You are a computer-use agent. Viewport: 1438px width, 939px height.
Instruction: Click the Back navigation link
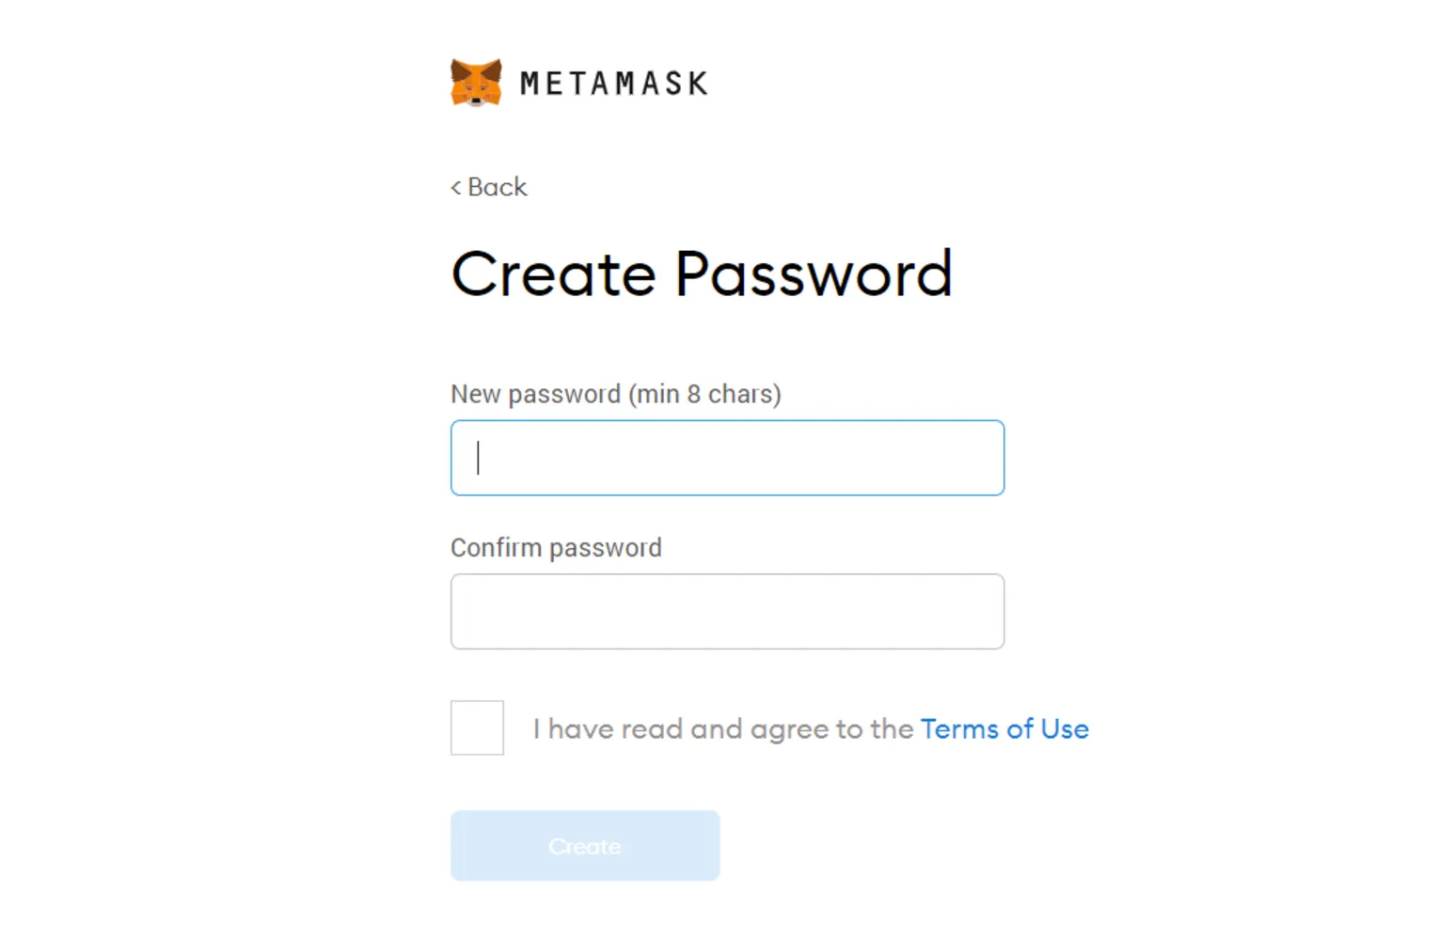tap(489, 187)
